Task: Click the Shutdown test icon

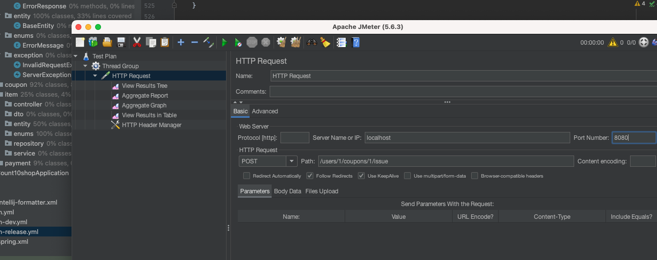Action: click(265, 42)
